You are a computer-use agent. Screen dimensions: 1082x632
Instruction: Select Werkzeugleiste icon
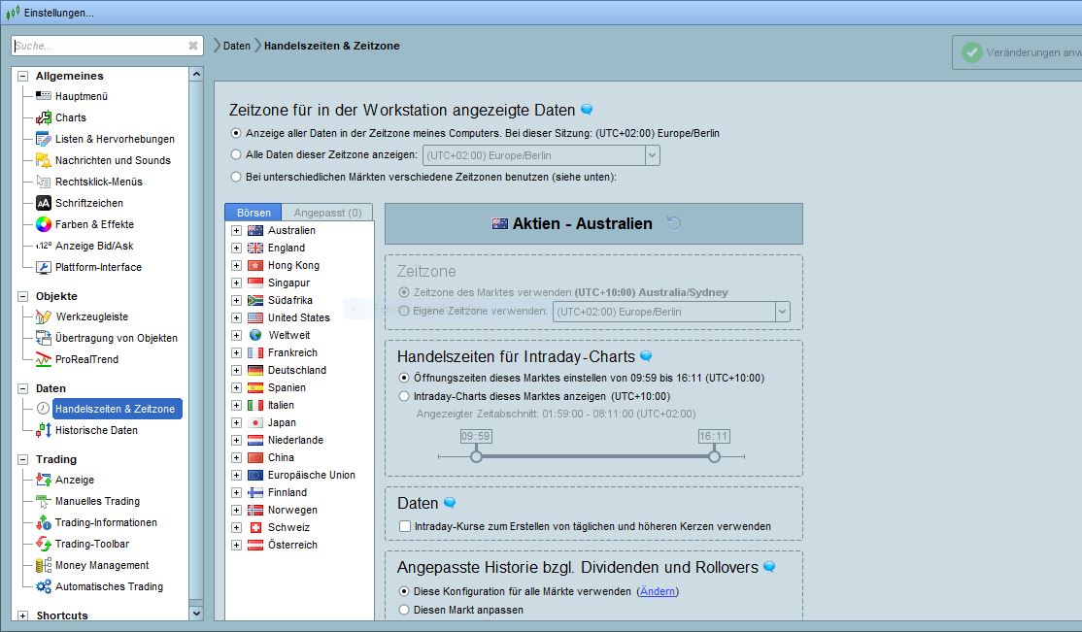44,316
